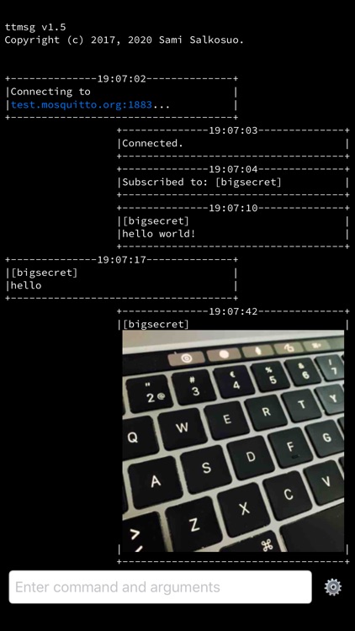Open the test.mosquitto.org:1883 link
355x631 pixels.
point(82,104)
